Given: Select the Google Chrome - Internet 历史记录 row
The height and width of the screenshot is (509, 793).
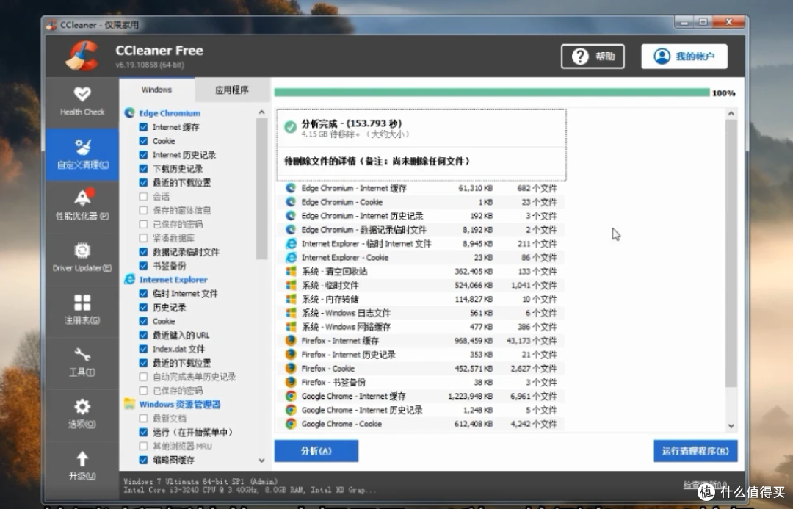Looking at the screenshot, I should (x=421, y=410).
